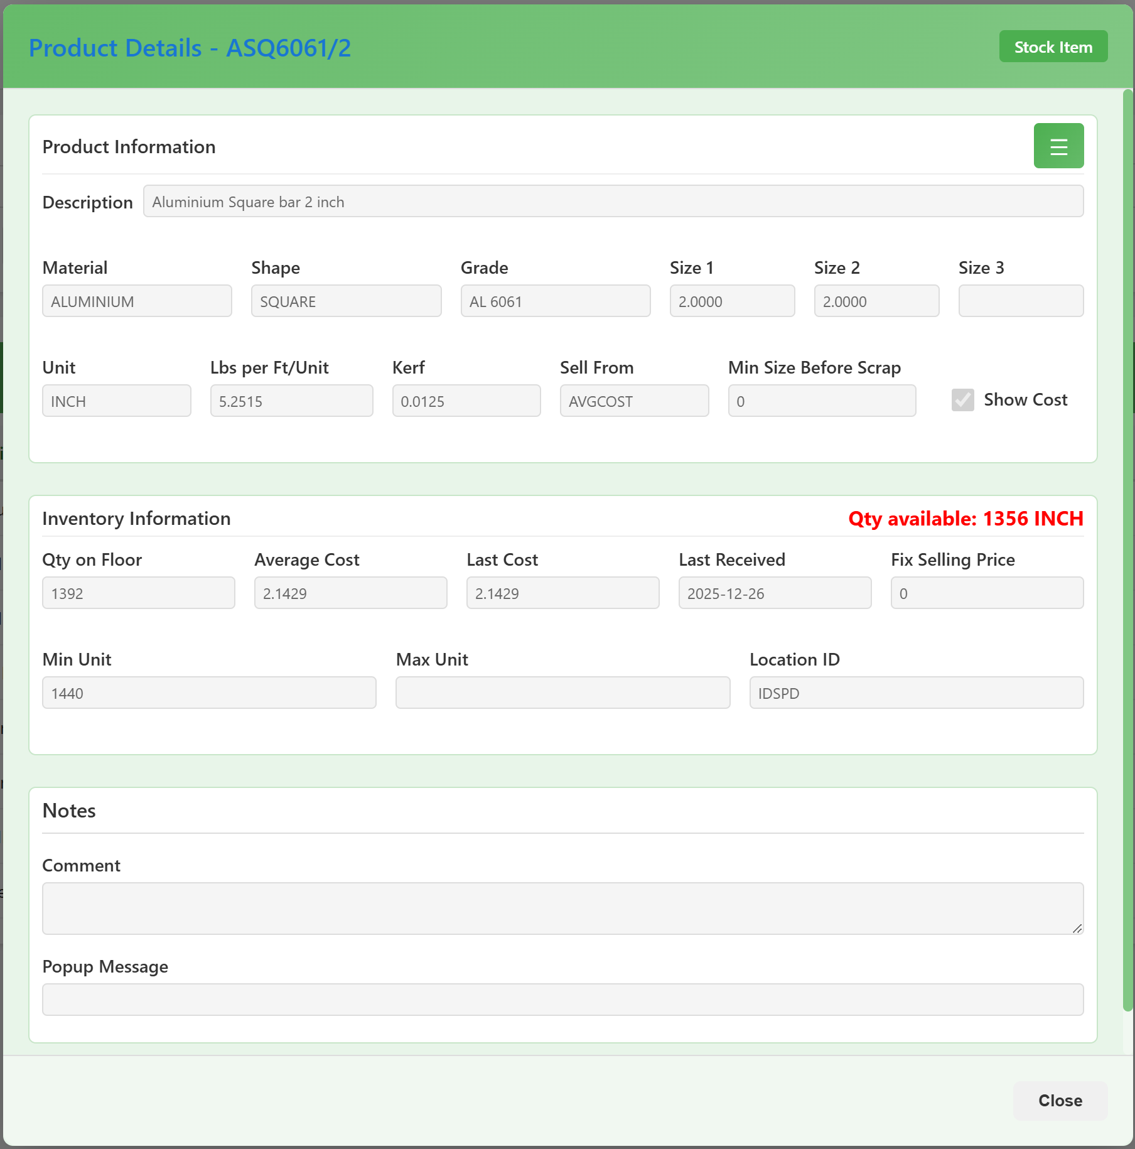This screenshot has height=1149, width=1135.
Task: Click the Qty on Floor field
Action: (x=138, y=593)
